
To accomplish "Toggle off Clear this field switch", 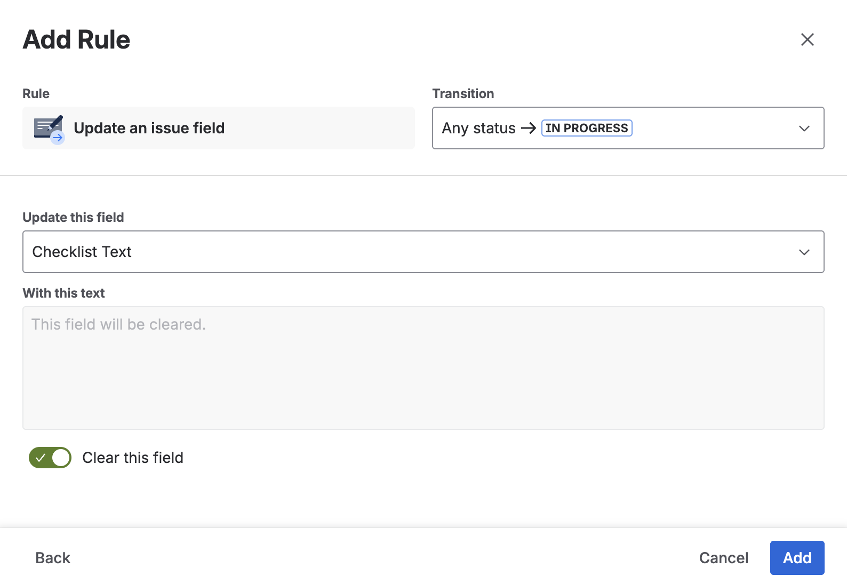I will coord(50,458).
